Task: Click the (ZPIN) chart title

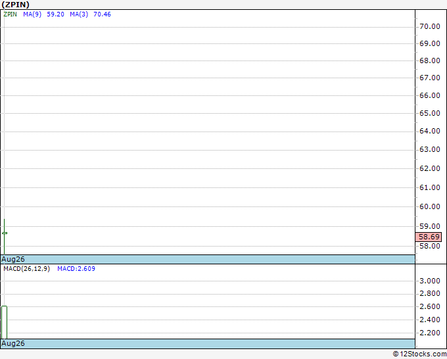Action: pyautogui.click(x=15, y=5)
